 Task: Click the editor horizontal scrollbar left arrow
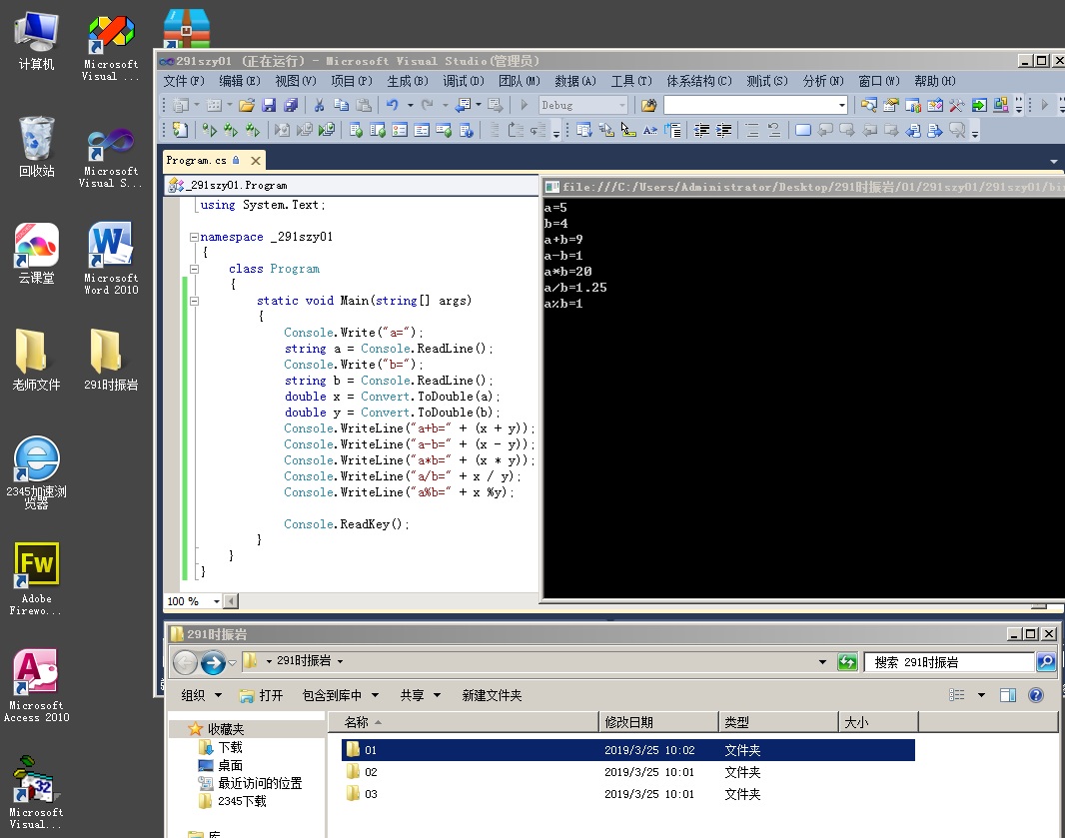click(x=231, y=601)
